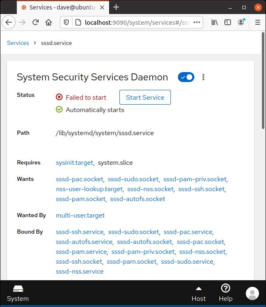Click the Start Service button
The image size is (266, 307).
145,97
